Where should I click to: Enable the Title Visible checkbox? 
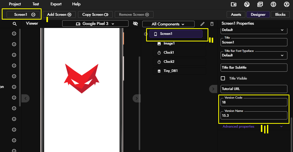pos(223,79)
